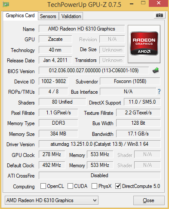This screenshot has width=169, height=209.
Task: Select the Graphics Card tab
Action: pyautogui.click(x=20, y=15)
